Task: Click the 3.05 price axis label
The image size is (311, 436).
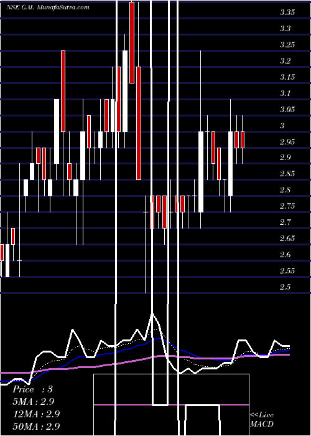Action: click(x=287, y=109)
